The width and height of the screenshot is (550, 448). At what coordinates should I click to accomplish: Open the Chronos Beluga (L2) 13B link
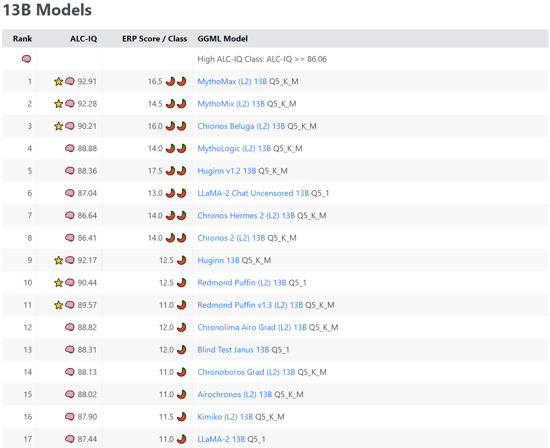point(241,126)
